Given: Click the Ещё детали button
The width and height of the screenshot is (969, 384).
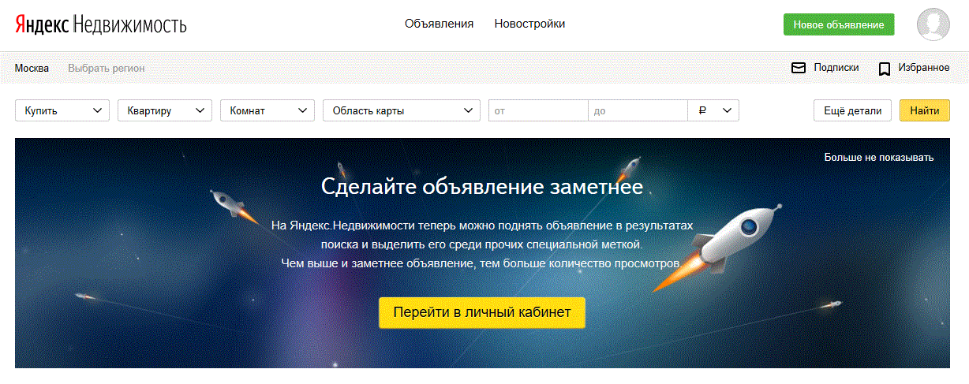Looking at the screenshot, I should click(x=853, y=110).
